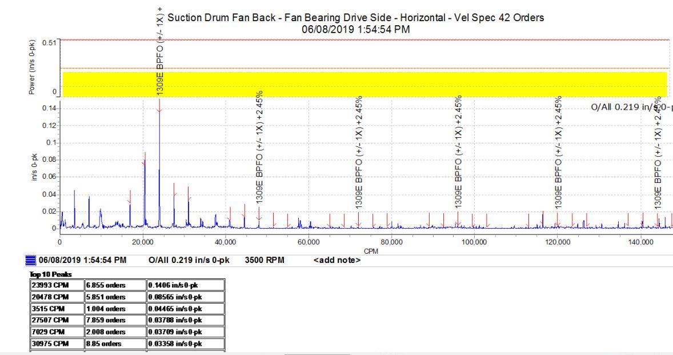This screenshot has height=355, width=673.
Task: Click the blue spectrum icon beside the date
Action: 31,261
